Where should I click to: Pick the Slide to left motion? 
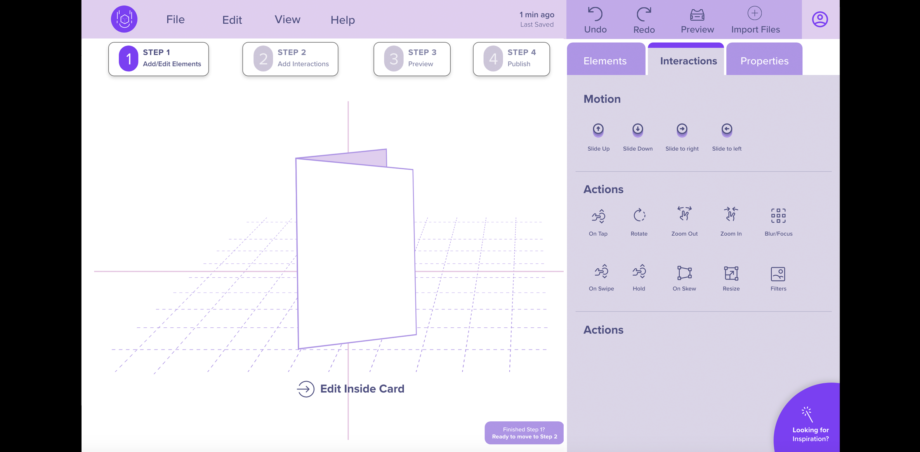[726, 130]
